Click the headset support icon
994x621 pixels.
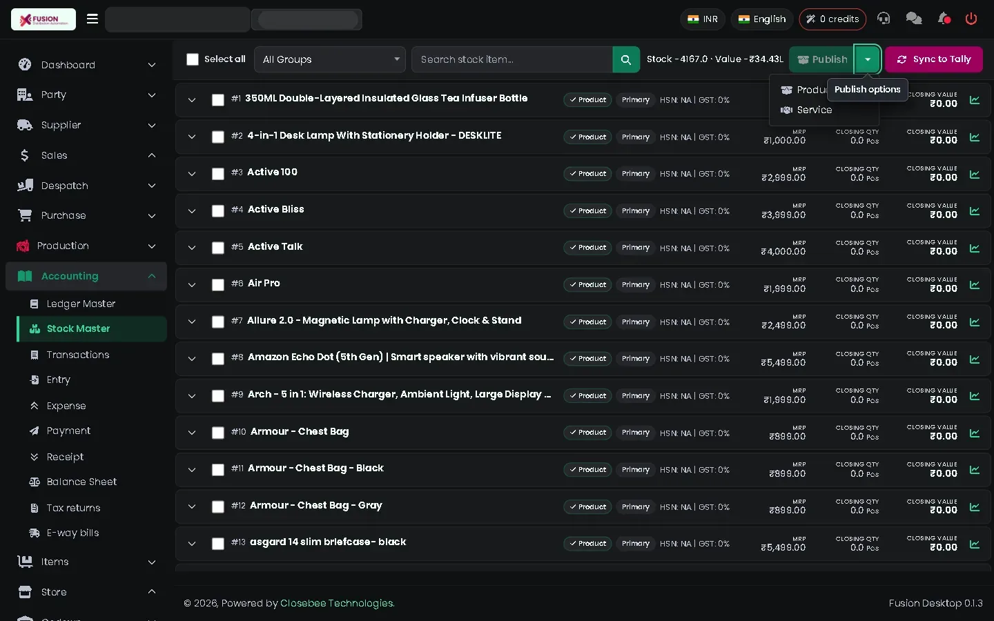click(884, 19)
